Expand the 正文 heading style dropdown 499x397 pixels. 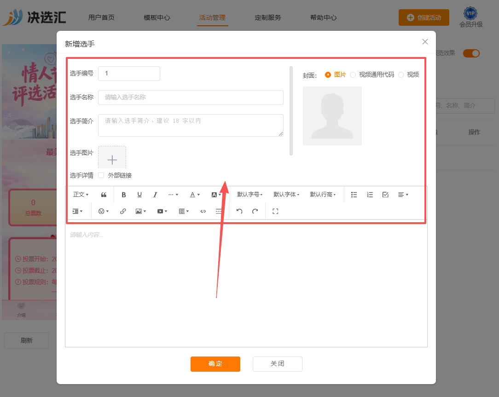tap(81, 195)
